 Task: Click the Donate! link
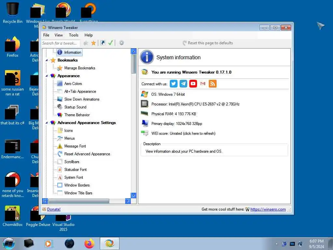54,209
